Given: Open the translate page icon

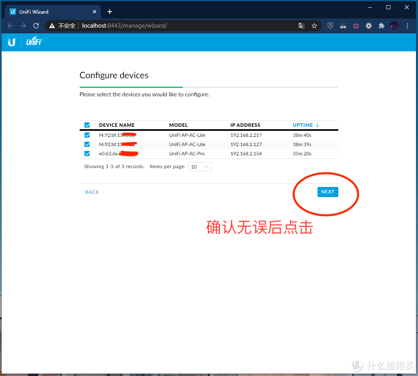Looking at the screenshot, I should pos(301,26).
